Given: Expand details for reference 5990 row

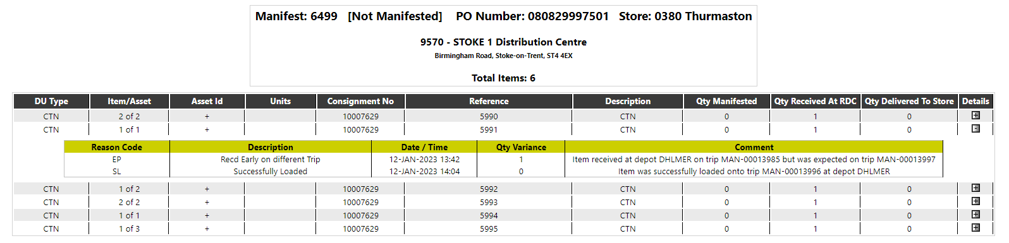Looking at the screenshot, I should coord(975,116).
